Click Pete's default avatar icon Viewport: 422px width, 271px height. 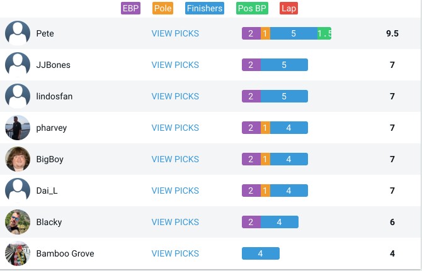pyautogui.click(x=18, y=33)
